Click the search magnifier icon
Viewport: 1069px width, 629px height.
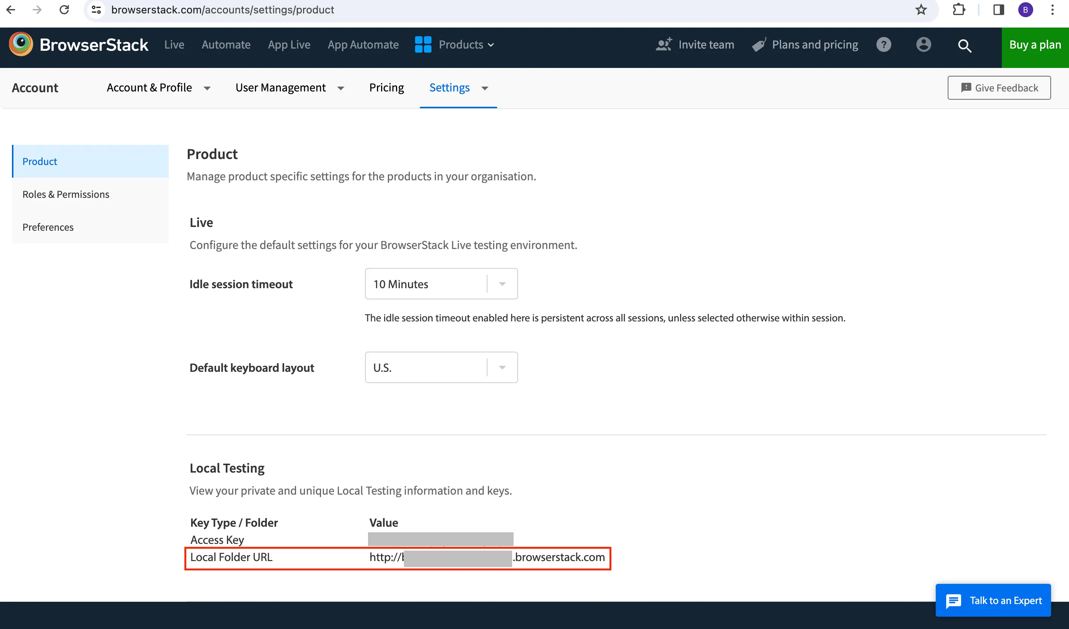point(964,46)
